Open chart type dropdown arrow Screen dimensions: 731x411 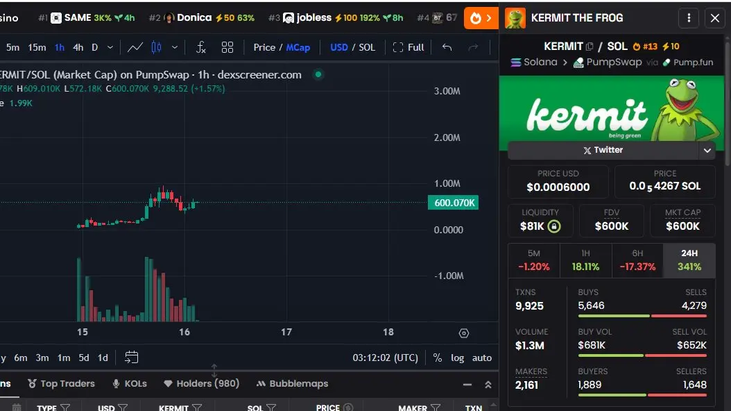click(174, 47)
